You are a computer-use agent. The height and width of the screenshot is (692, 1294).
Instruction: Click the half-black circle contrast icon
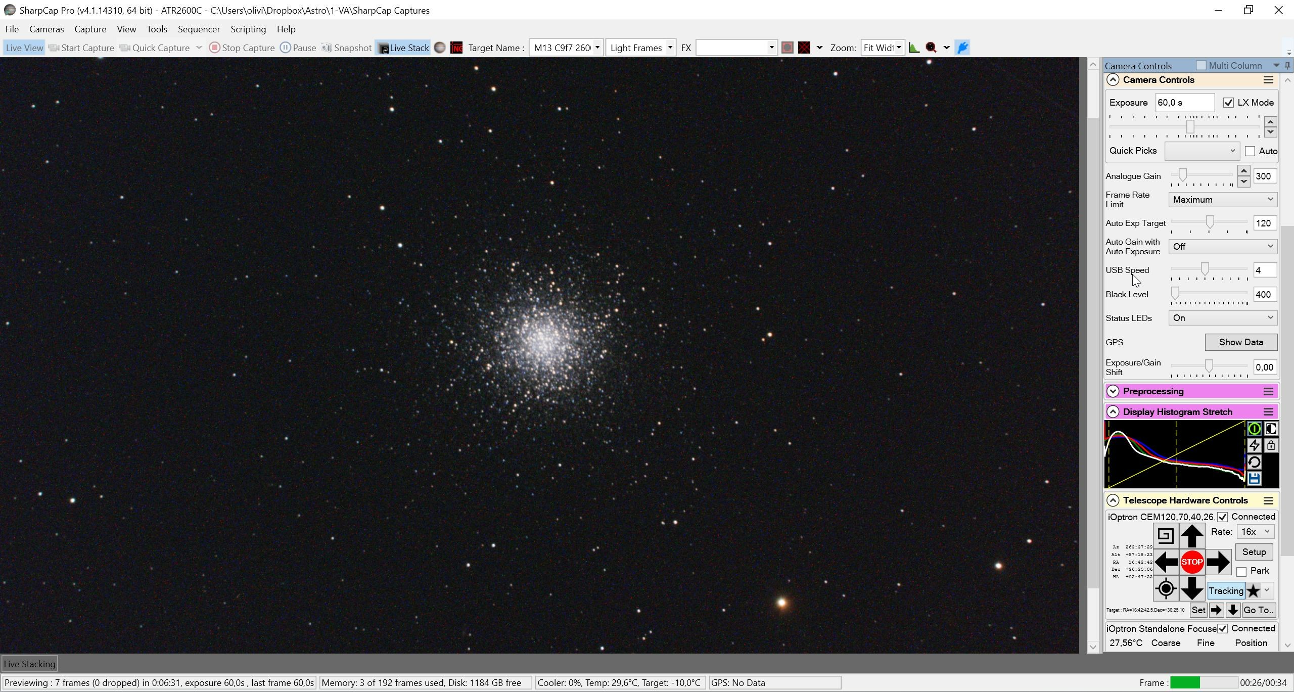pyautogui.click(x=1271, y=429)
